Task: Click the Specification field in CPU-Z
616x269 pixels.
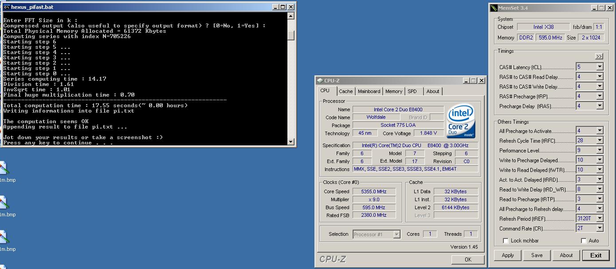Action: pos(416,145)
